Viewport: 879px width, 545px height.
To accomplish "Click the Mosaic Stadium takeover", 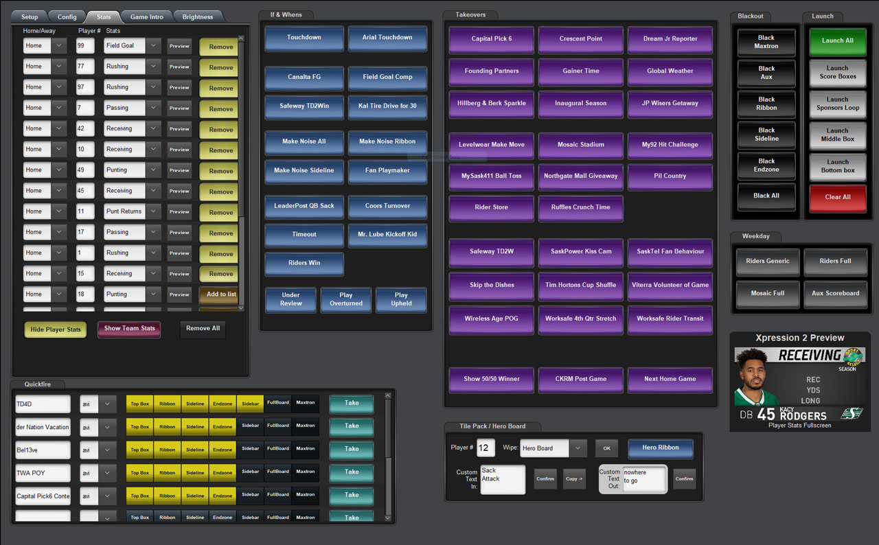I will [581, 145].
